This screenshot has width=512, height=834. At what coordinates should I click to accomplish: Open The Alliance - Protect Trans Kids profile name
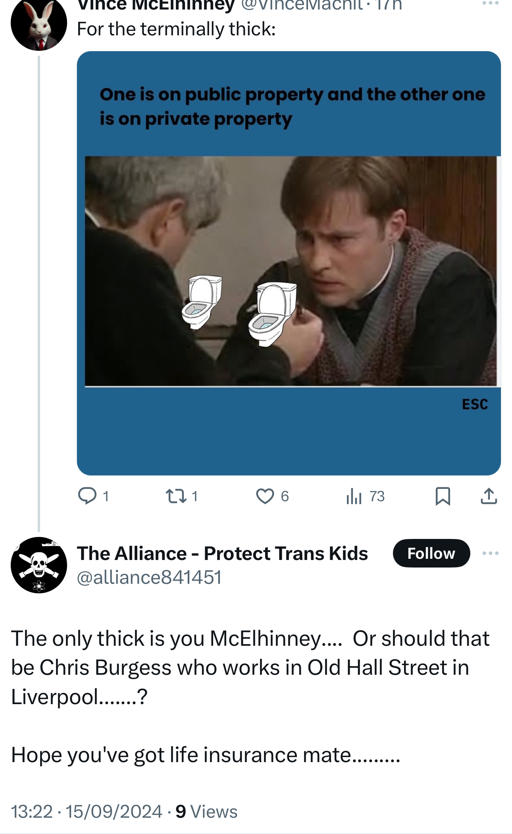[x=222, y=553]
